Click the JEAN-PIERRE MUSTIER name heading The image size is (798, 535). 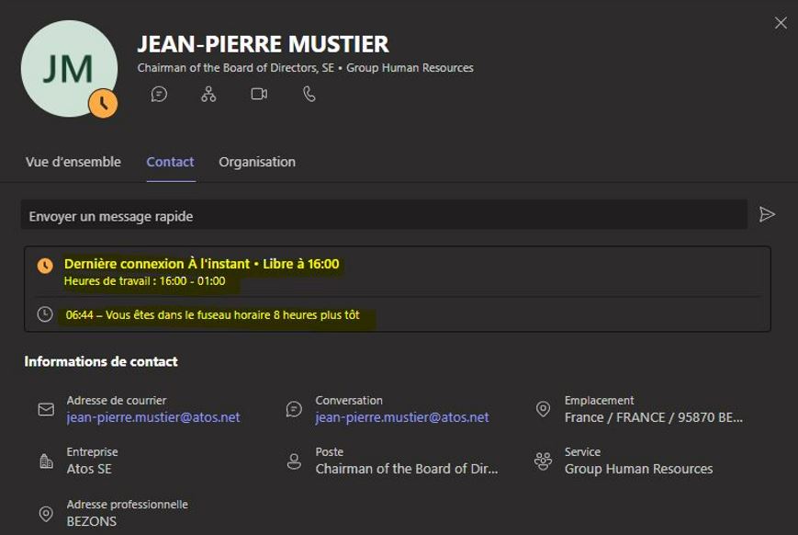264,44
